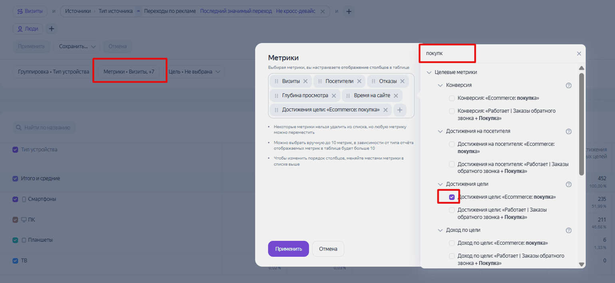The width and height of the screenshot is (615, 283).
Task: Open help icon next to Конверсия
Action: click(569, 85)
